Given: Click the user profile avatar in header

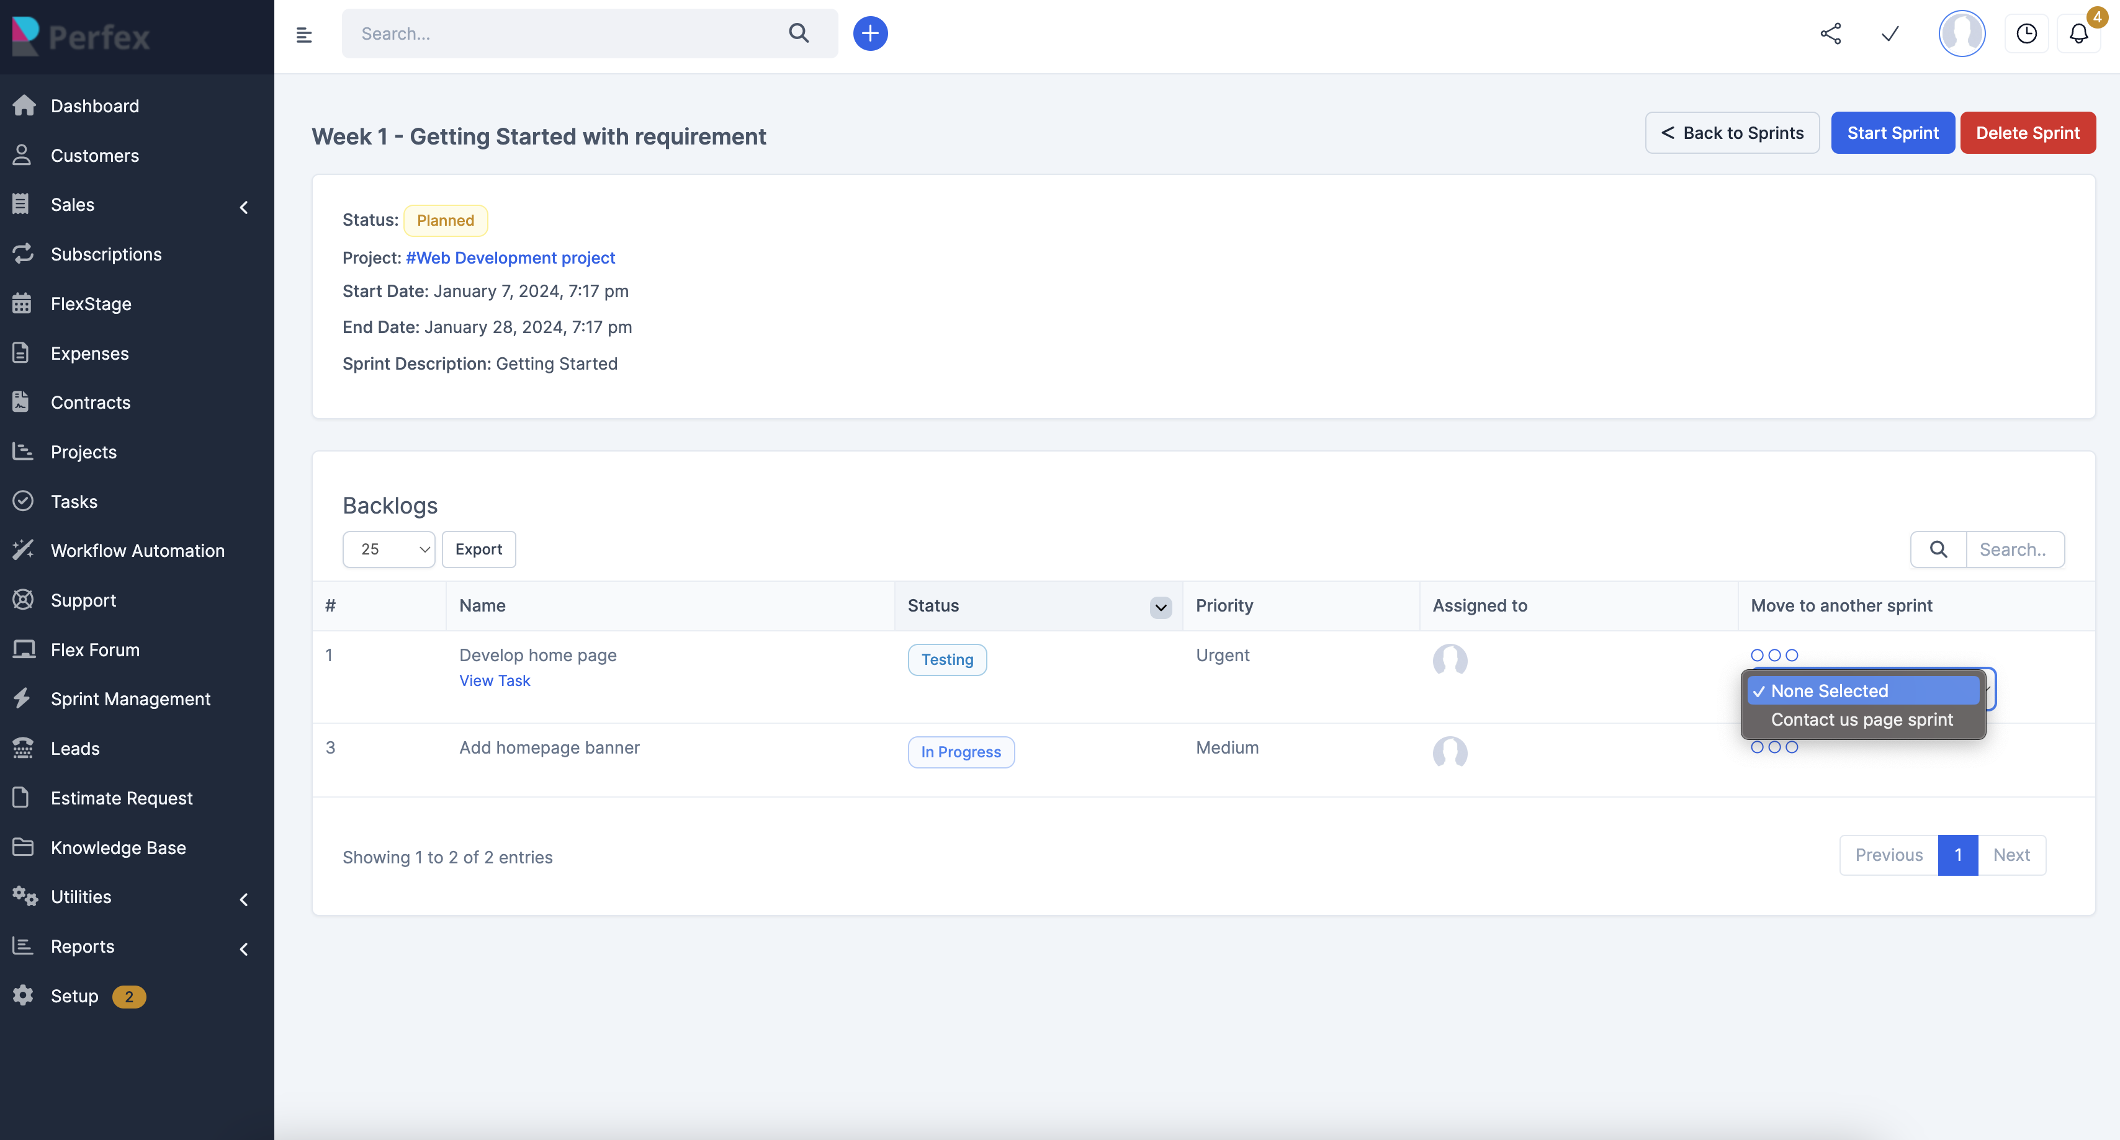Looking at the screenshot, I should [x=1962, y=33].
